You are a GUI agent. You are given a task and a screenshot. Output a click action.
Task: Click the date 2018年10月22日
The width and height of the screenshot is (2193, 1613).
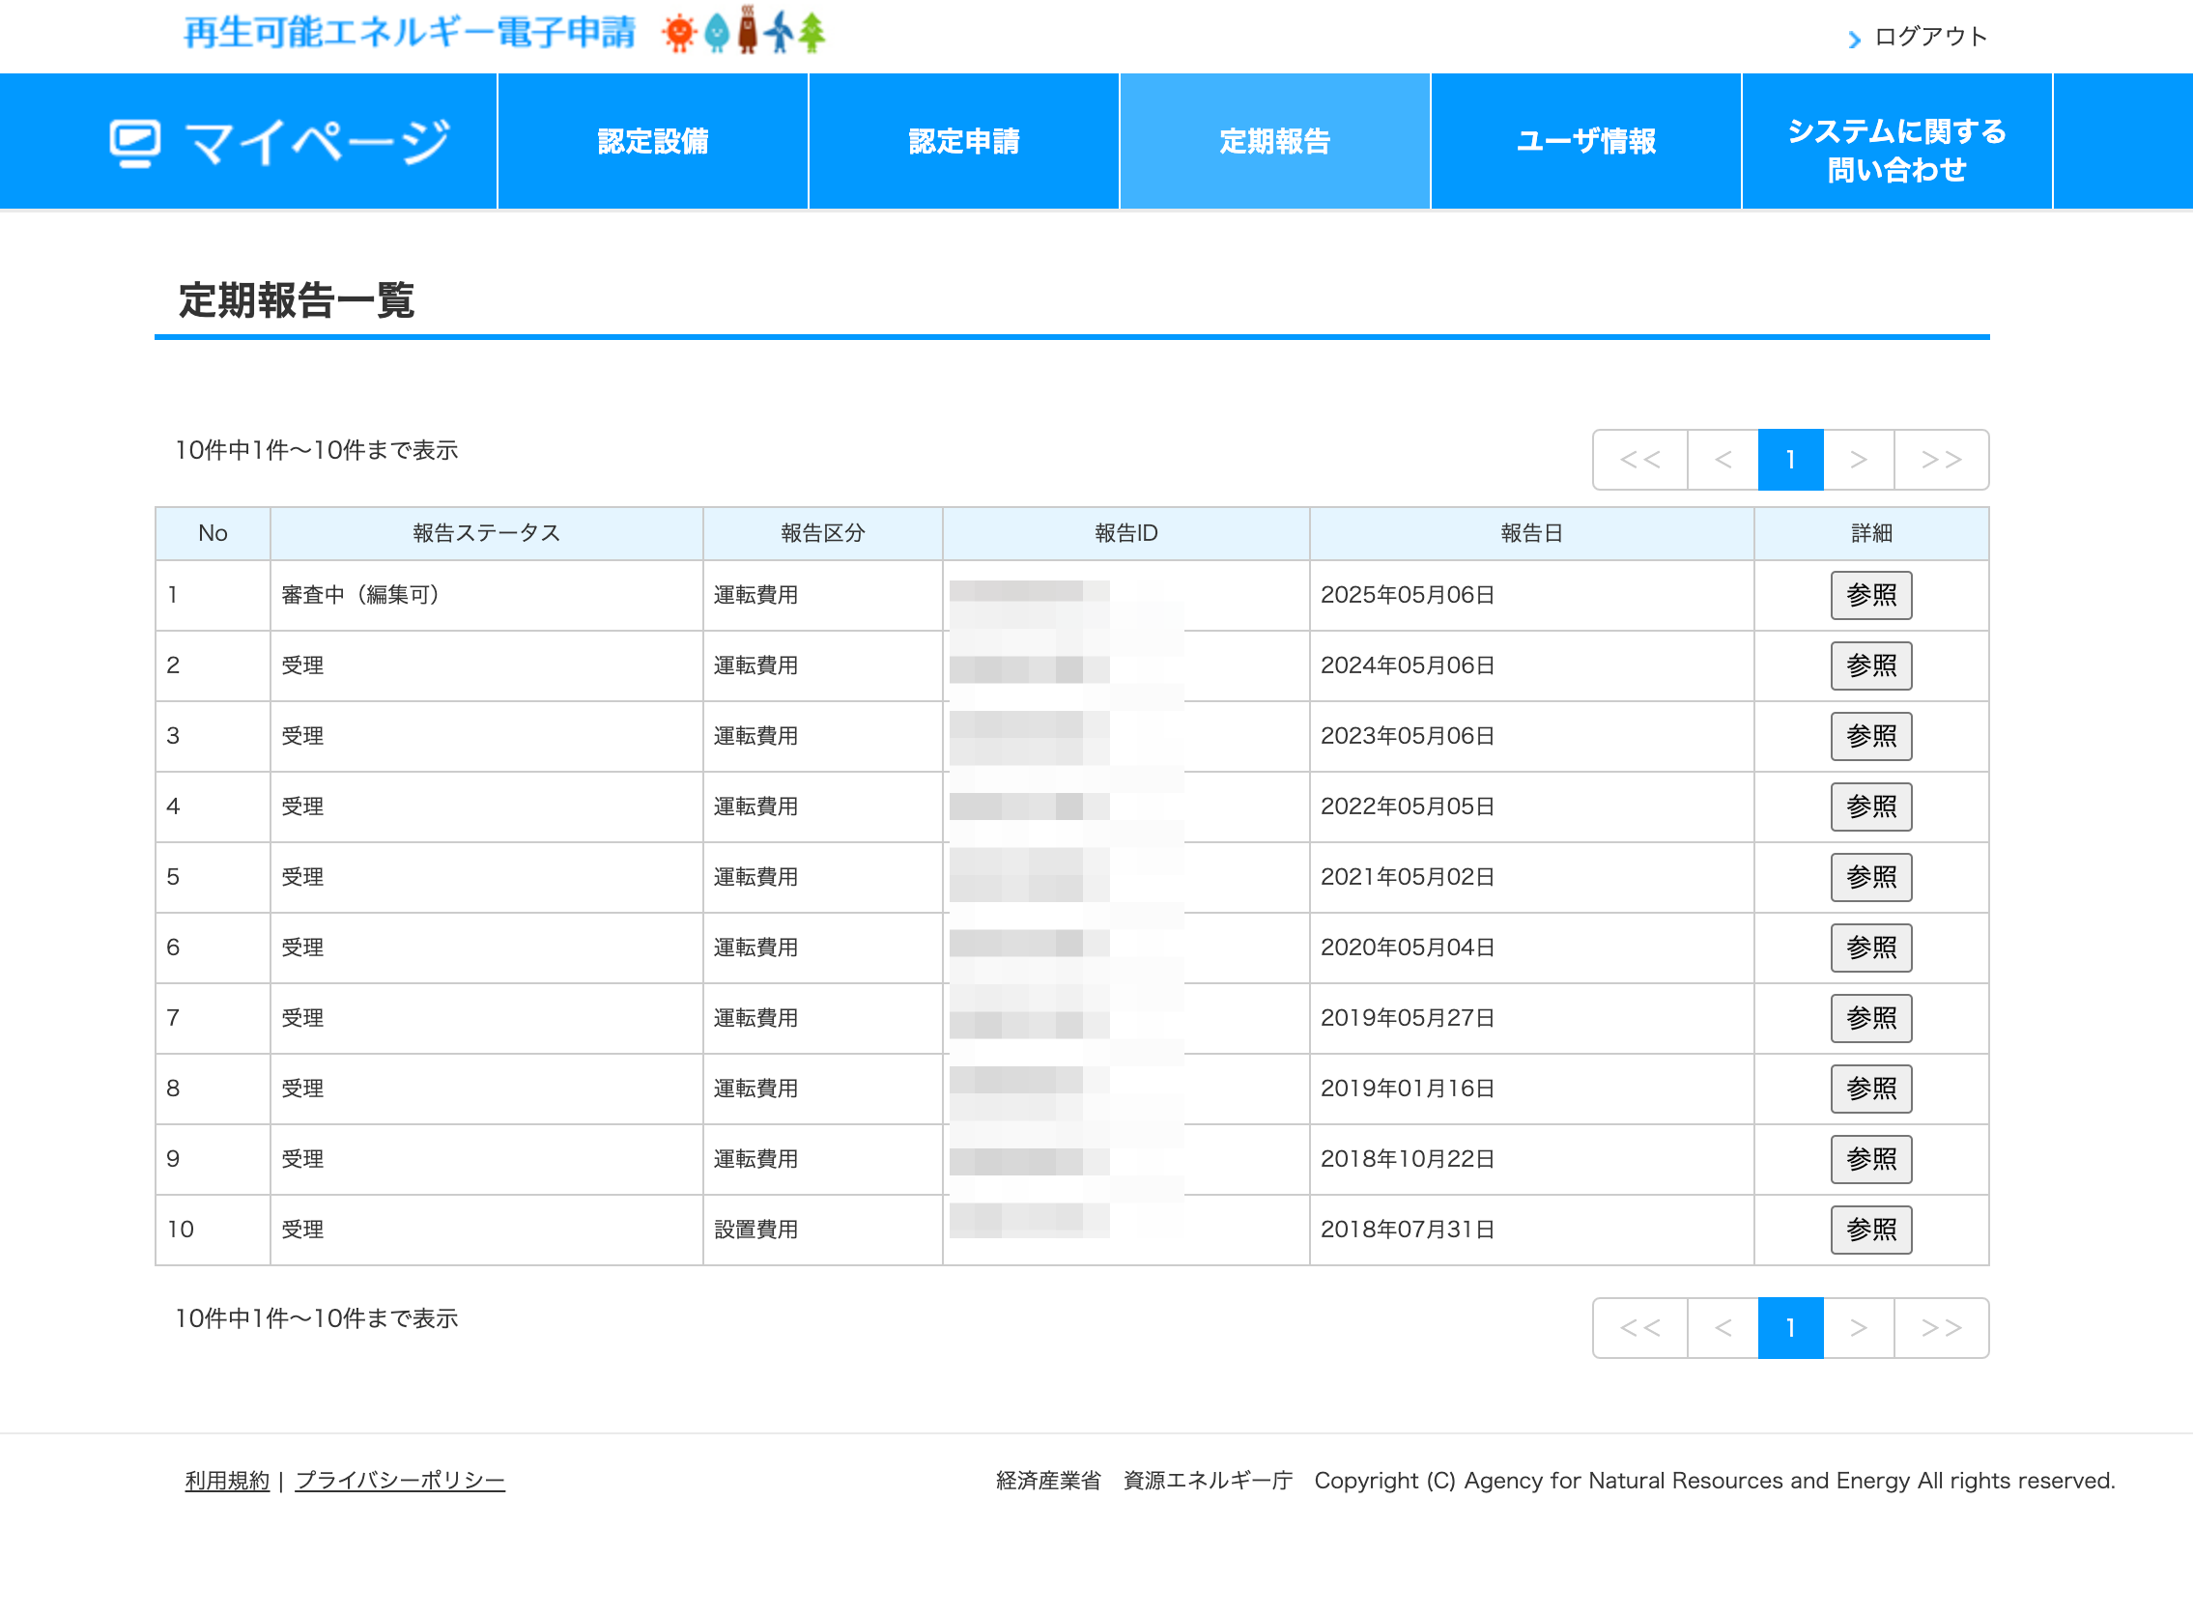click(x=1407, y=1159)
